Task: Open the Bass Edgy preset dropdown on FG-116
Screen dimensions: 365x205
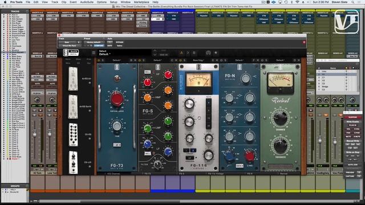Action: tap(198, 60)
